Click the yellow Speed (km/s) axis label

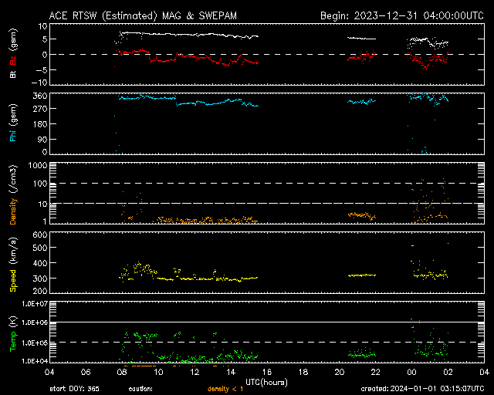[x=12, y=263]
